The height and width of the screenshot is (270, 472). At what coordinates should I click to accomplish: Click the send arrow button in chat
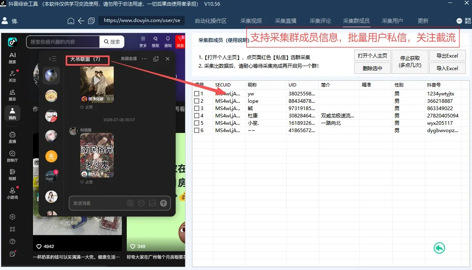[x=163, y=203]
